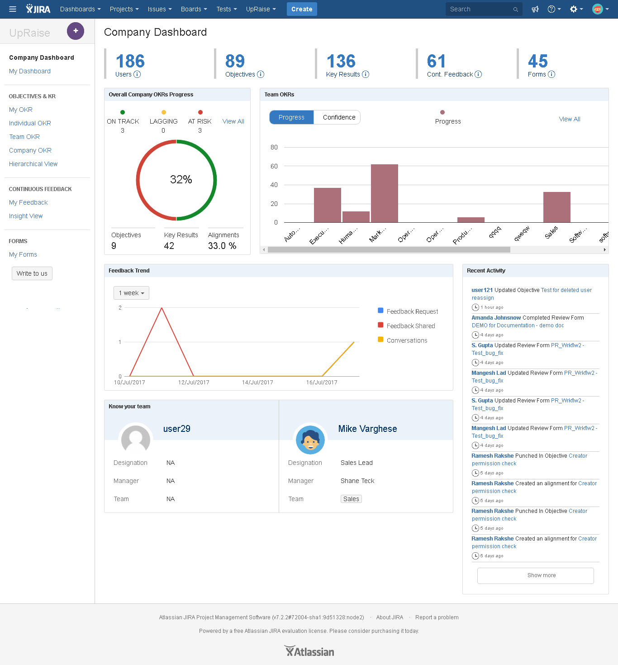The height and width of the screenshot is (665, 618).
Task: Click the info icon next to Cont. Feedback
Action: [x=478, y=74]
